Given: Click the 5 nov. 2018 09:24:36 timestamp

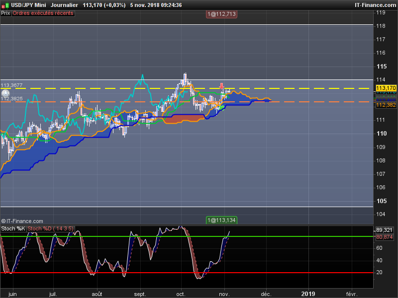Looking at the screenshot, I should point(156,5).
